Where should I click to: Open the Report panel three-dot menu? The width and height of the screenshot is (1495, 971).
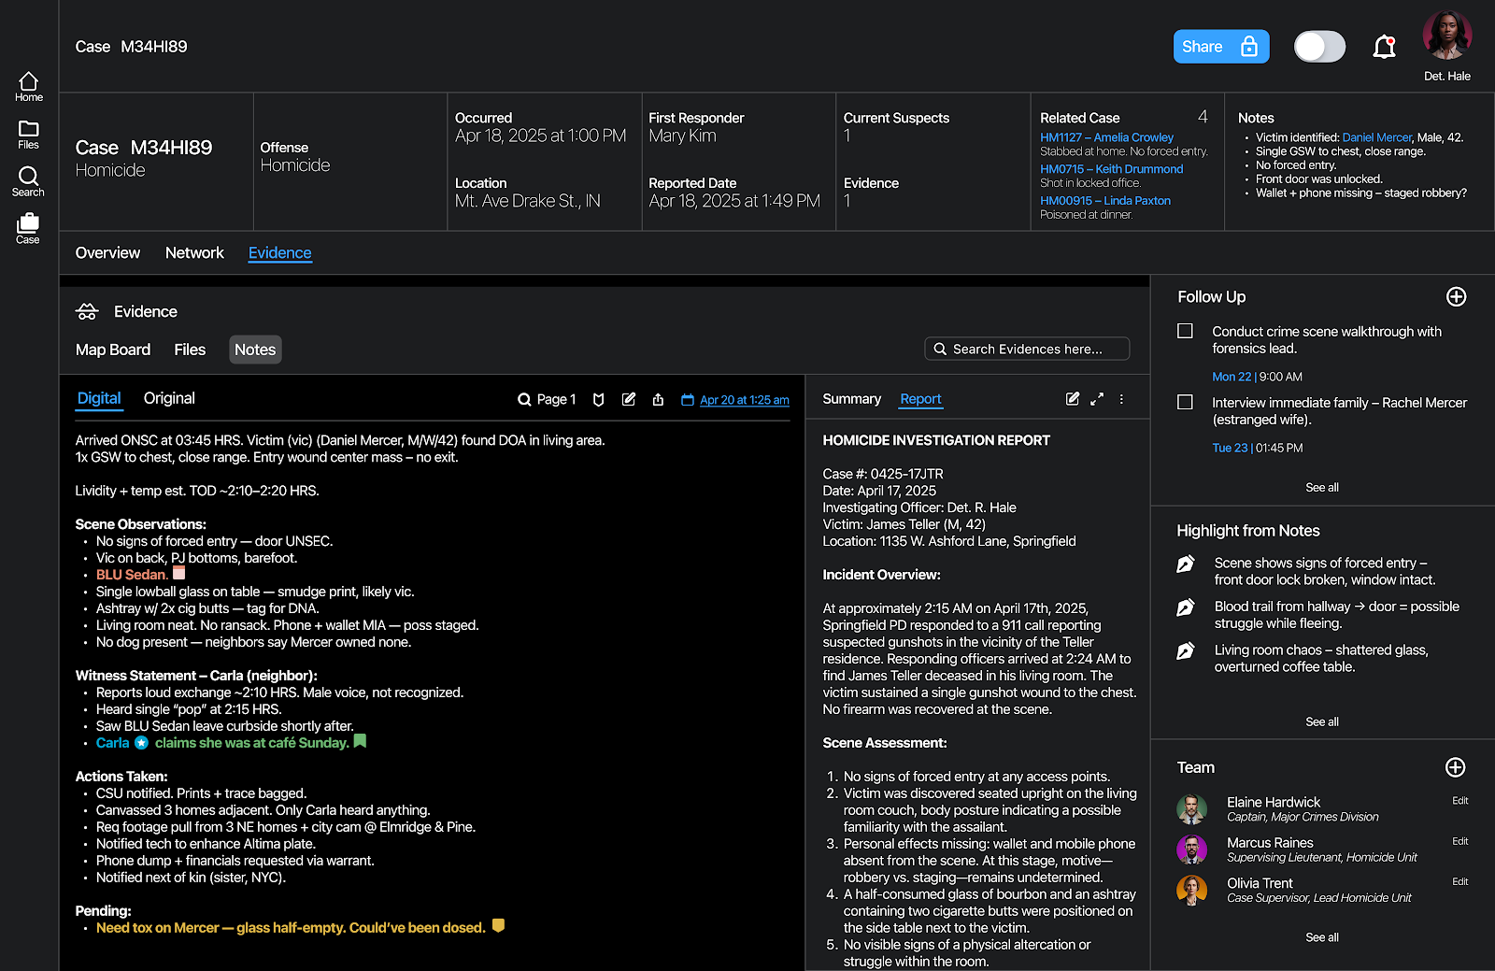tap(1121, 399)
